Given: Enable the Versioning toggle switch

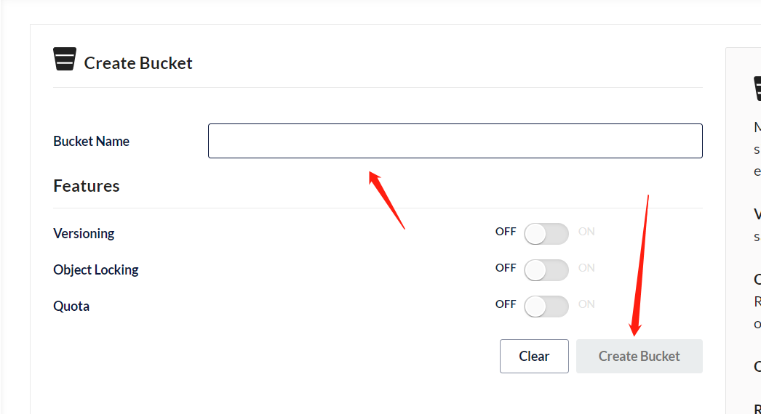Looking at the screenshot, I should pos(546,234).
